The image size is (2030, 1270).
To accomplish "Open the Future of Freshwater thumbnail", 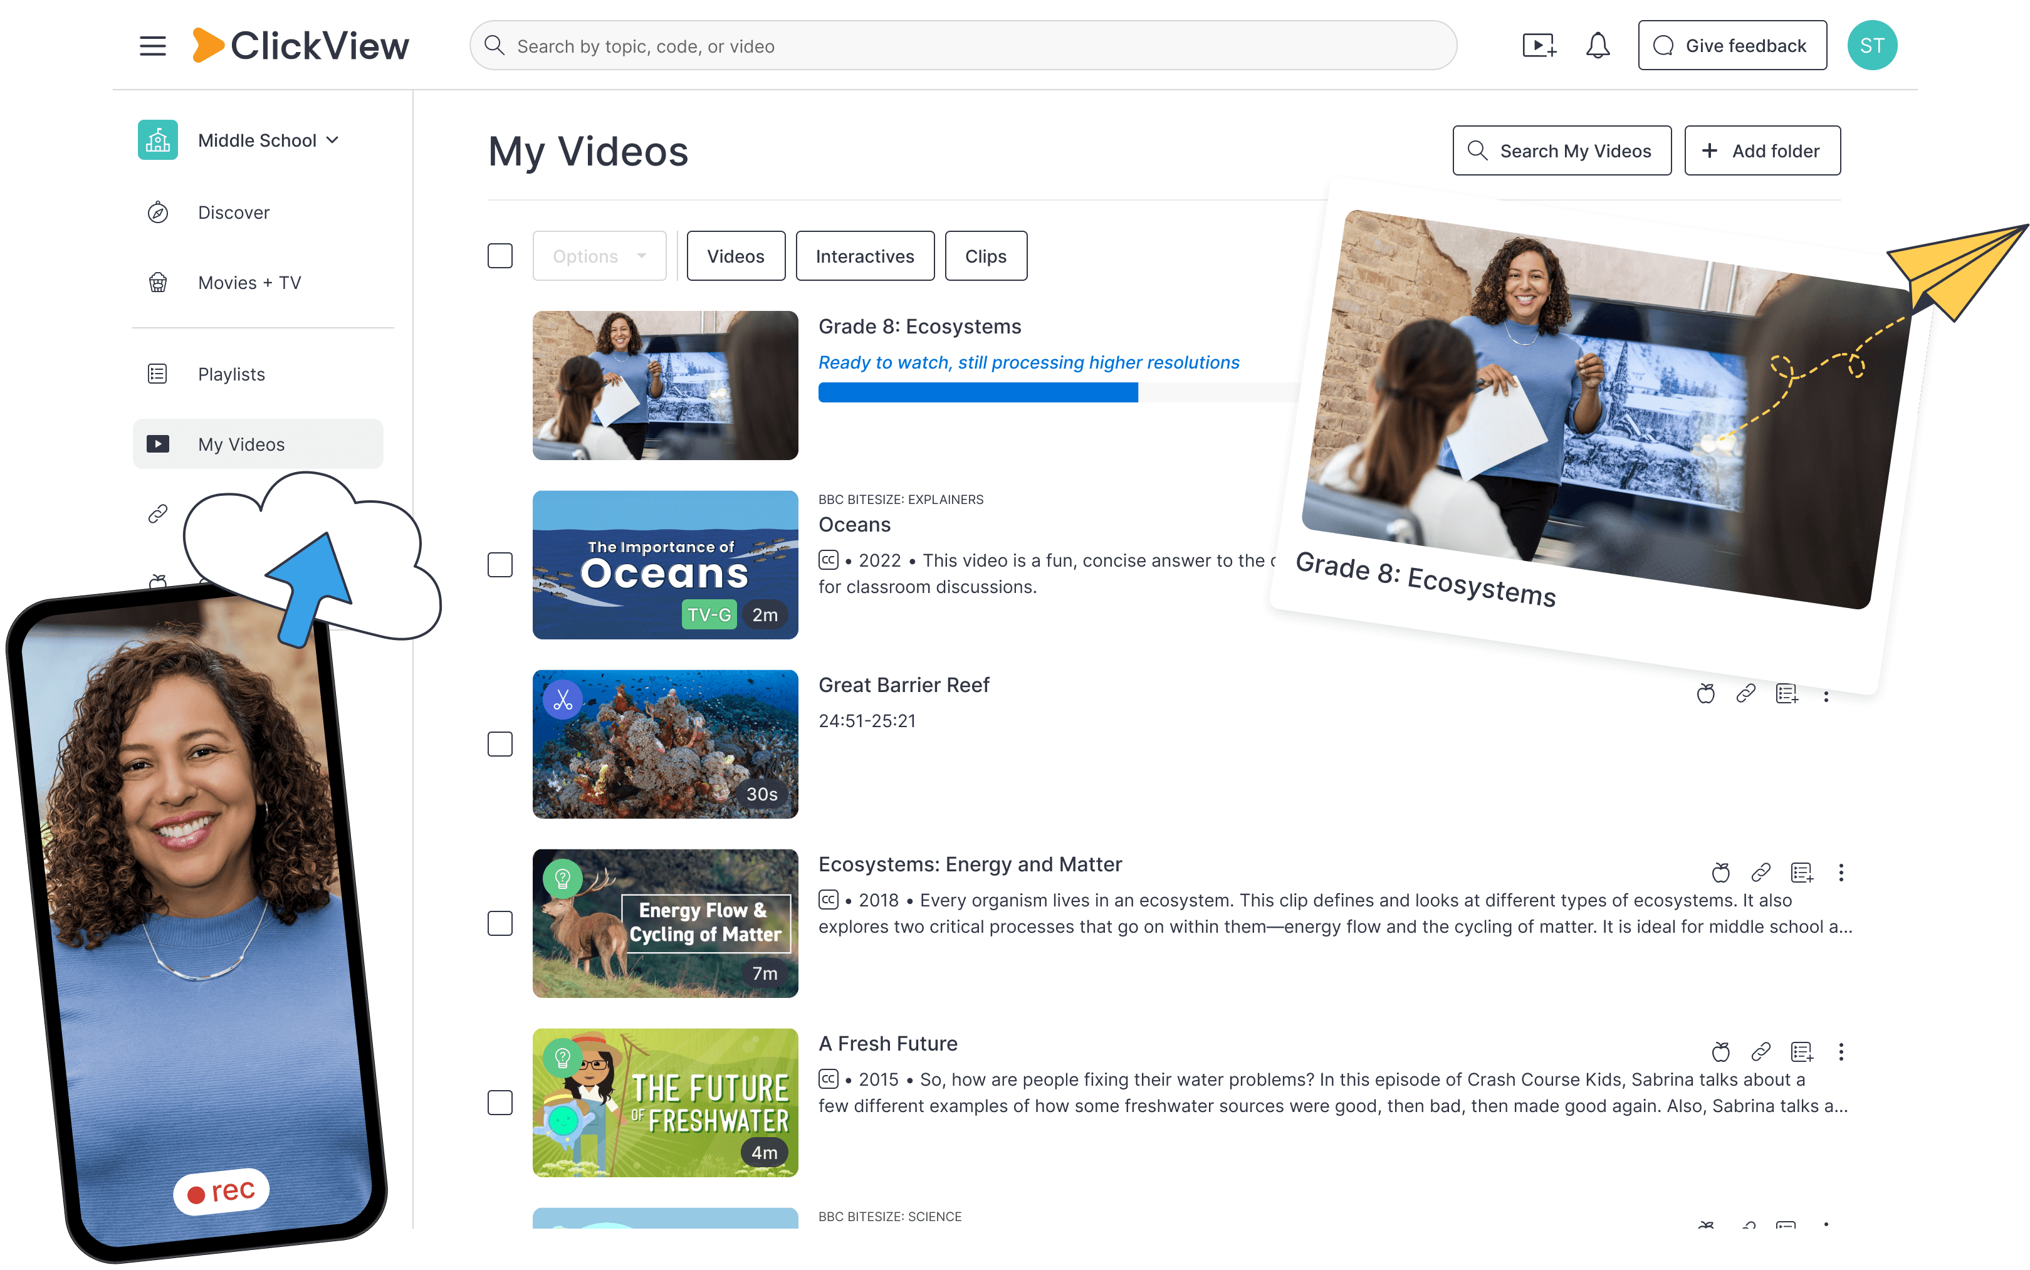I will point(665,1103).
